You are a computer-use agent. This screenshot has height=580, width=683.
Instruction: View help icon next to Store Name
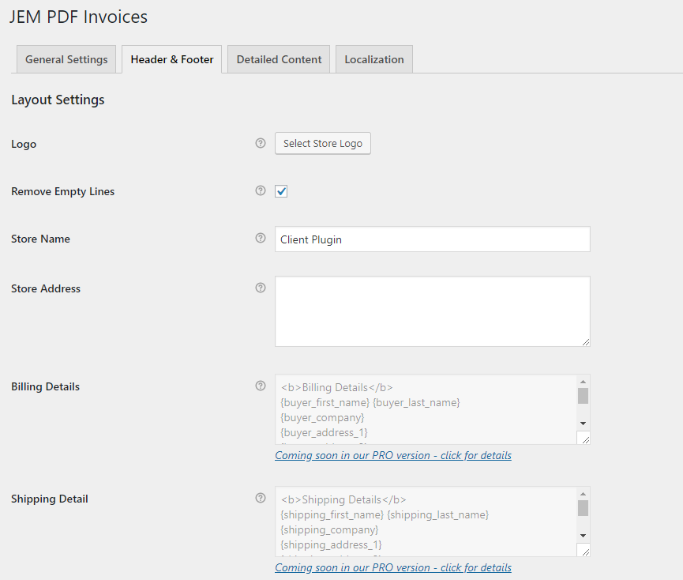pos(261,238)
